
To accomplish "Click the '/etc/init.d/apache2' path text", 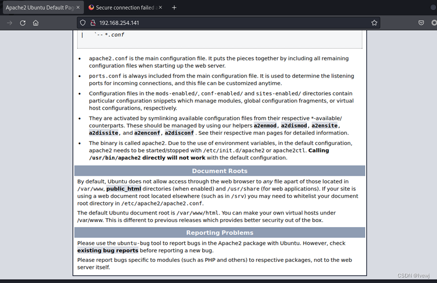I will tap(234, 150).
